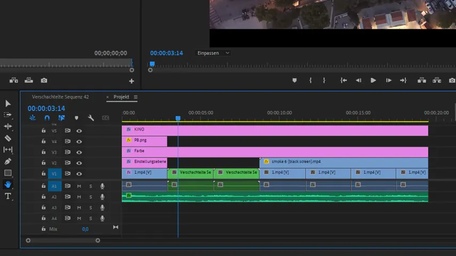Switch to Verschachtelte Sequenz 42 tab

pos(60,97)
